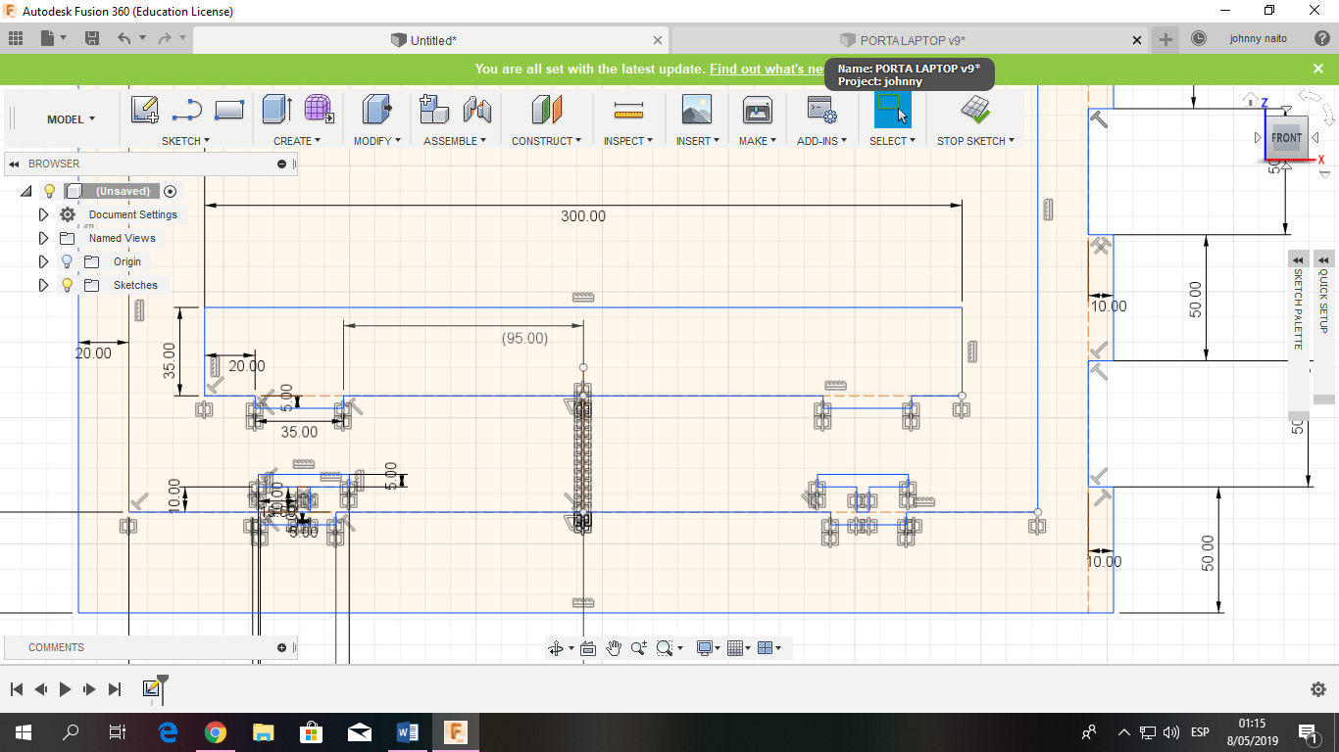1339x752 pixels.
Task: Open the data panel grid icon
Action: (x=16, y=39)
